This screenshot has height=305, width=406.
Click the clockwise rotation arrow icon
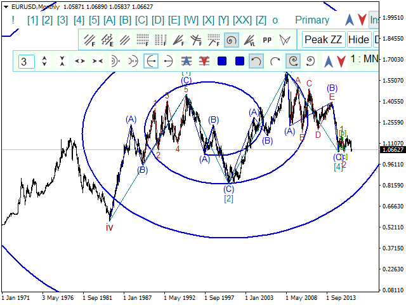[x=275, y=62]
